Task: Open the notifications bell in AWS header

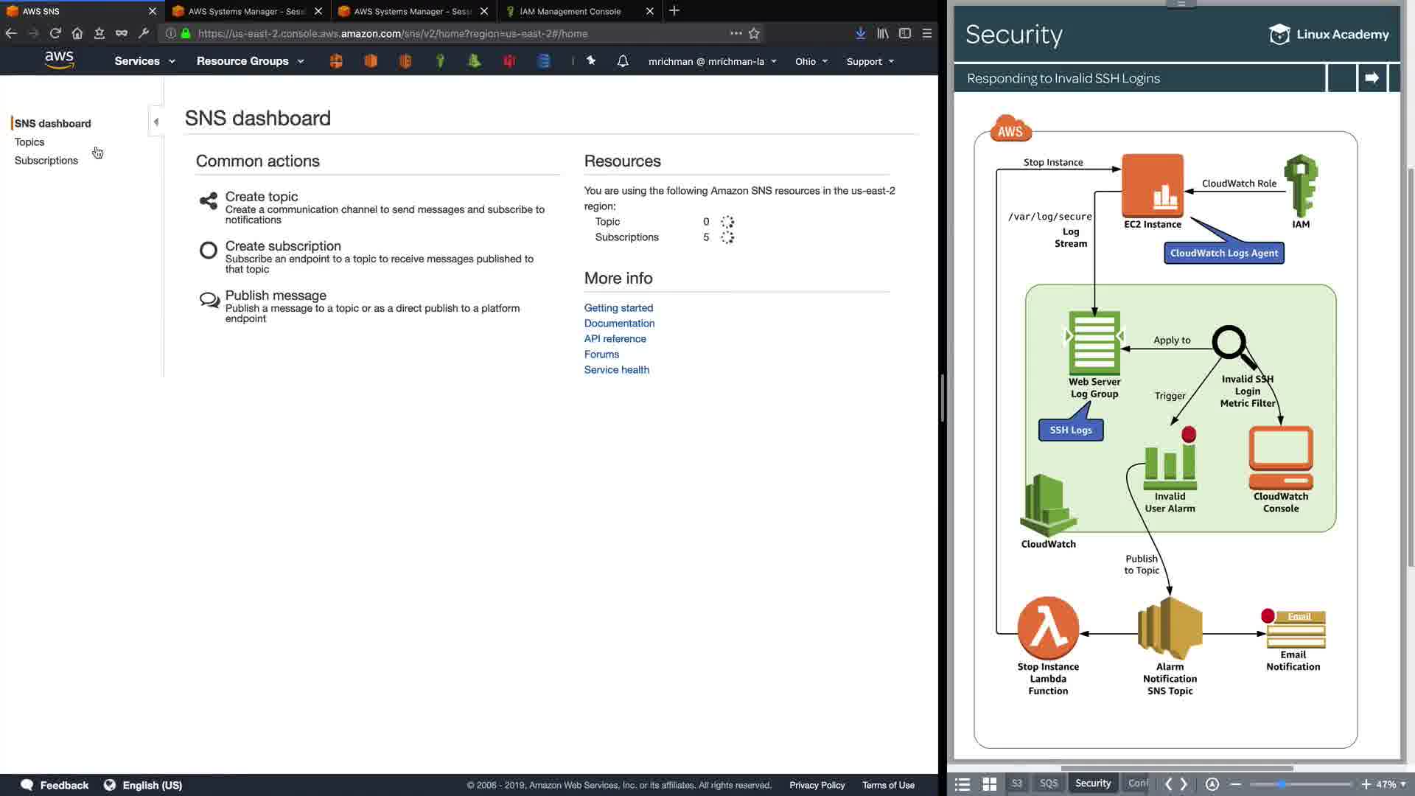Action: tap(623, 61)
